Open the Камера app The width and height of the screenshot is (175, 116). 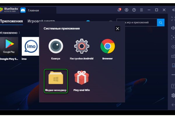click(x=55, y=46)
